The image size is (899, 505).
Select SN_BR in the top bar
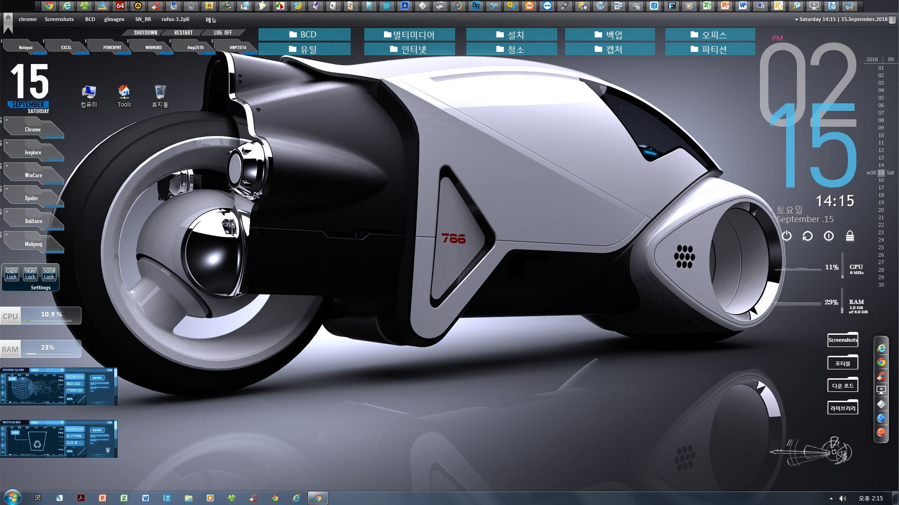(x=143, y=19)
